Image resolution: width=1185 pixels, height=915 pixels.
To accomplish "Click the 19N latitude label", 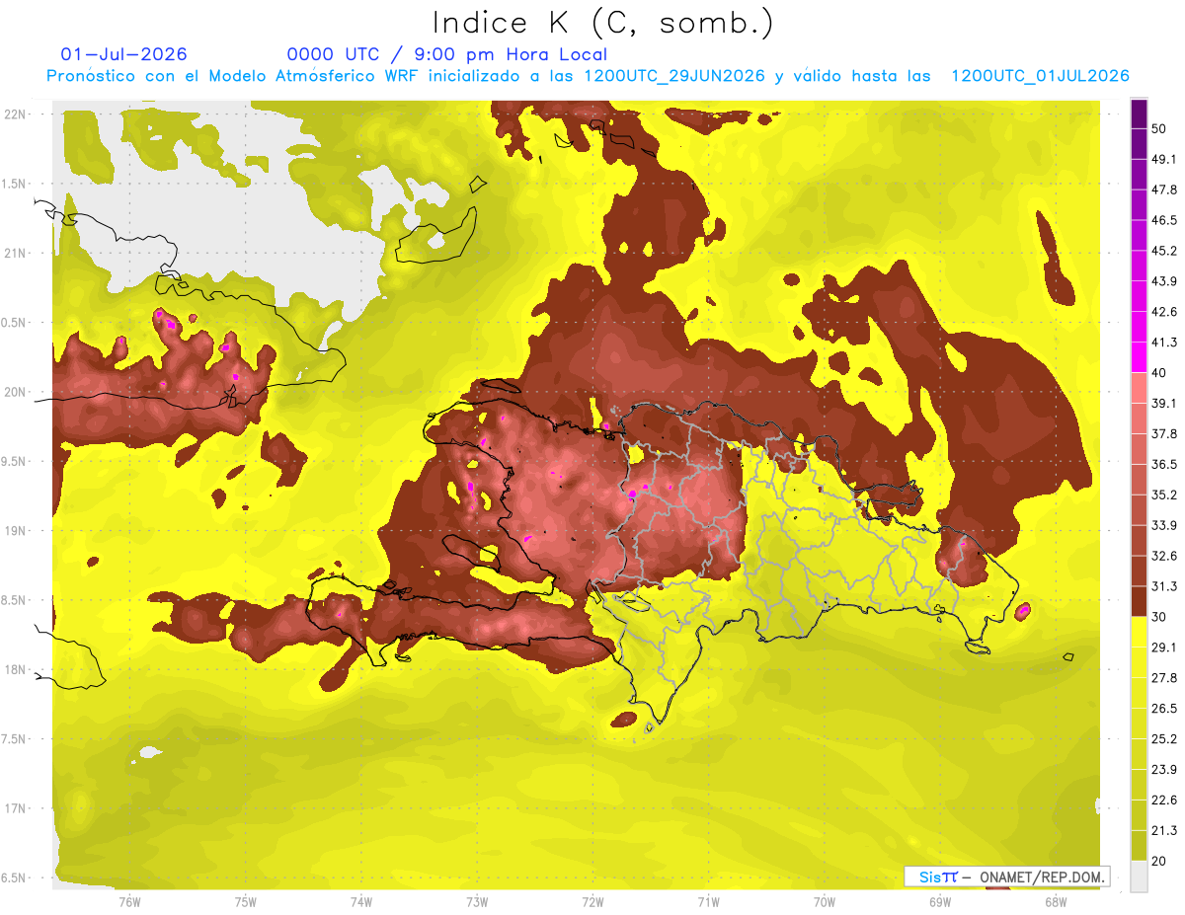I will (15, 531).
